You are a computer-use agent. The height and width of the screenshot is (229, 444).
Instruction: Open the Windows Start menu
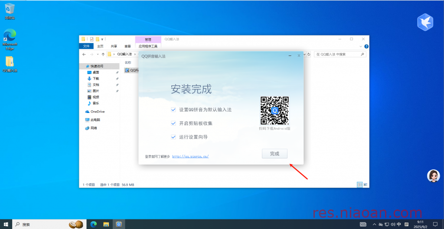[x=6, y=225]
